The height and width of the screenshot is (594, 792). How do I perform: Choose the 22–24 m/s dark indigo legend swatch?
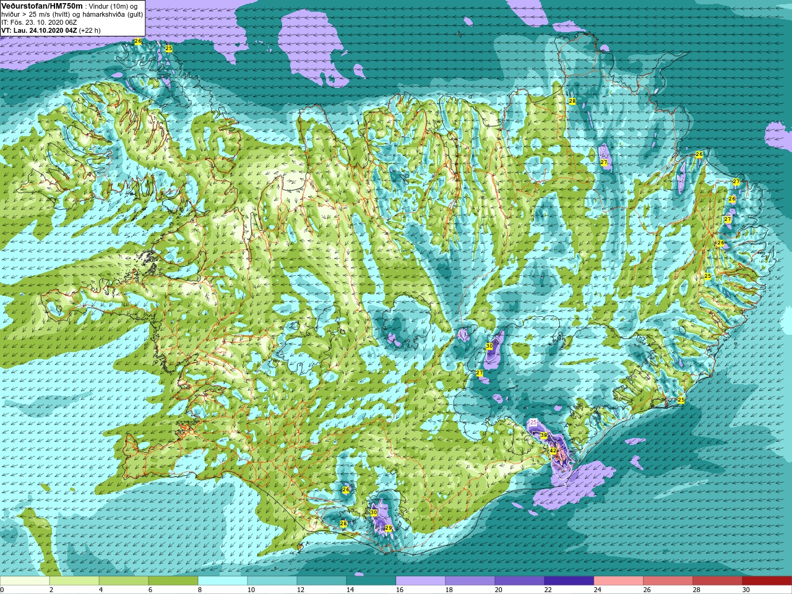(x=569, y=580)
